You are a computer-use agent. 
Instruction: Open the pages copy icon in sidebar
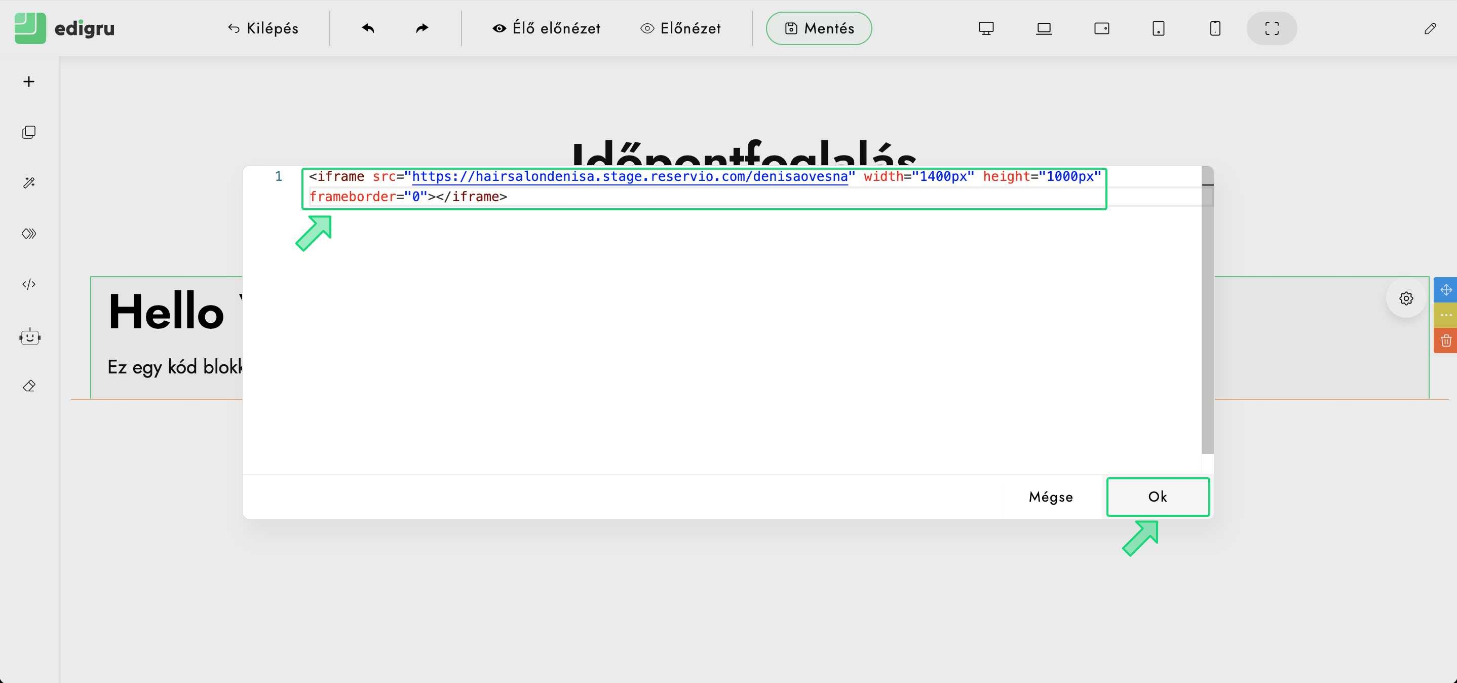(x=29, y=132)
